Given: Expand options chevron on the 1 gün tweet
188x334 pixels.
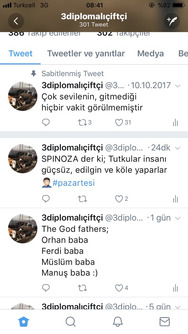Looking at the screenshot, I should pos(178,218).
